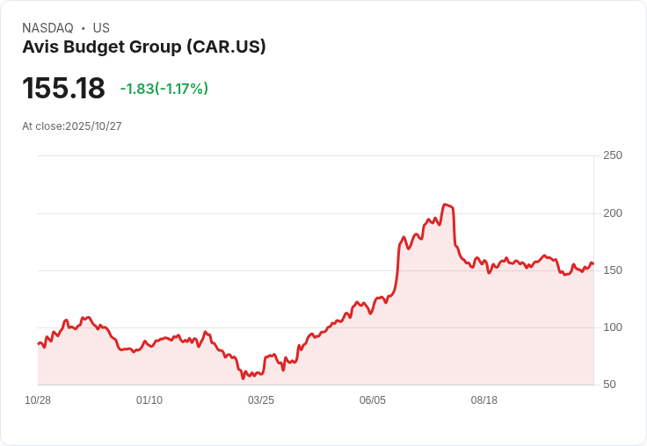Viewport: 647px width, 446px height.
Task: Click the 155.18 closing price
Action: (63, 89)
